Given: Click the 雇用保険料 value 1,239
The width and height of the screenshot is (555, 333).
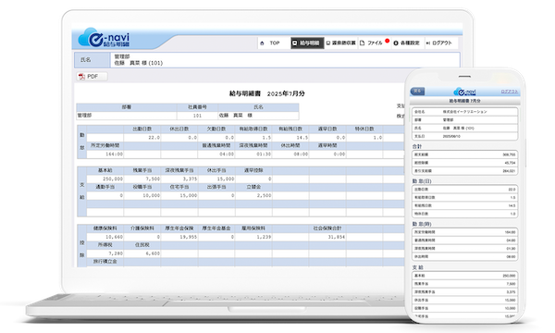Looking at the screenshot, I should pyautogui.click(x=253, y=237).
